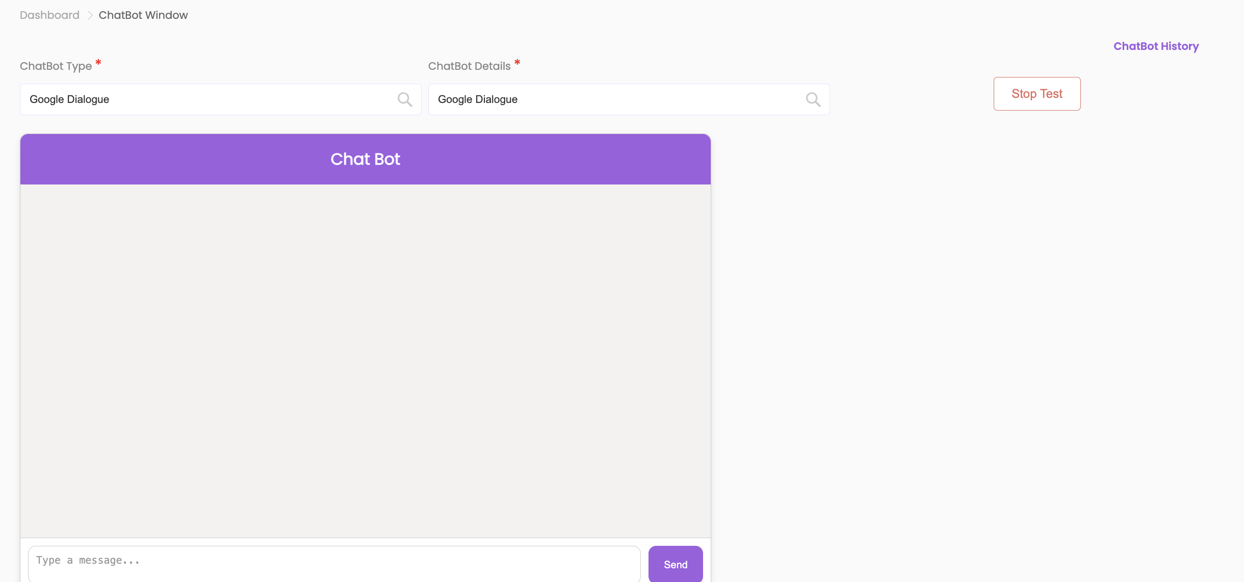The image size is (1244, 582).
Task: Go to the Dashboard breadcrumb
Action: click(49, 15)
